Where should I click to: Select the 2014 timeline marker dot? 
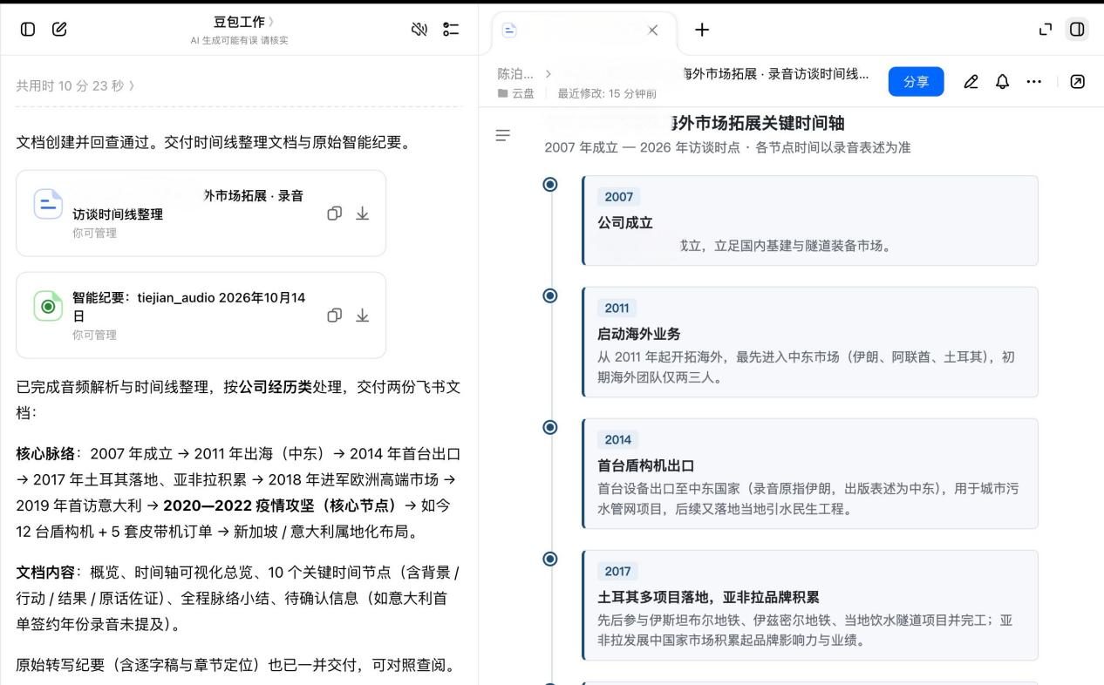click(549, 427)
